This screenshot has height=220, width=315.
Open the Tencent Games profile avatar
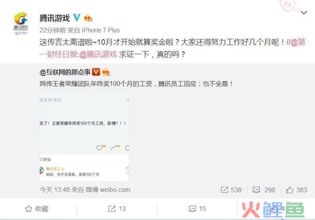coord(21,24)
